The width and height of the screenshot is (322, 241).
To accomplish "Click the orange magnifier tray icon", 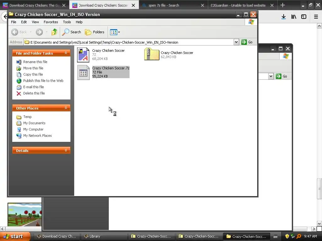I will pos(299,236).
